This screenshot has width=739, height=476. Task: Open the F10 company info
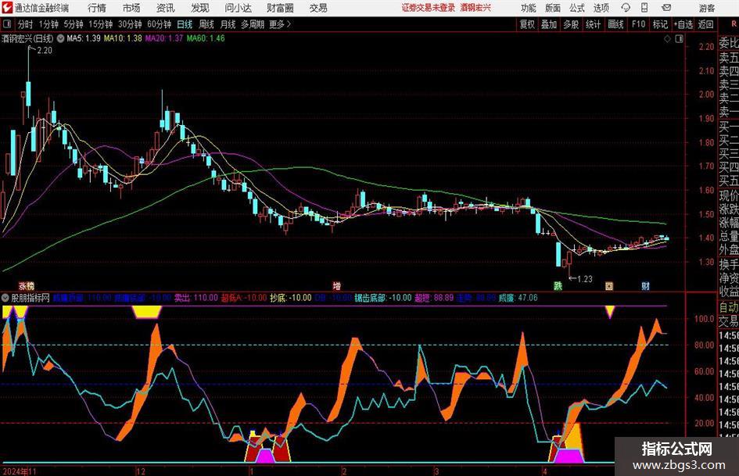coord(638,24)
